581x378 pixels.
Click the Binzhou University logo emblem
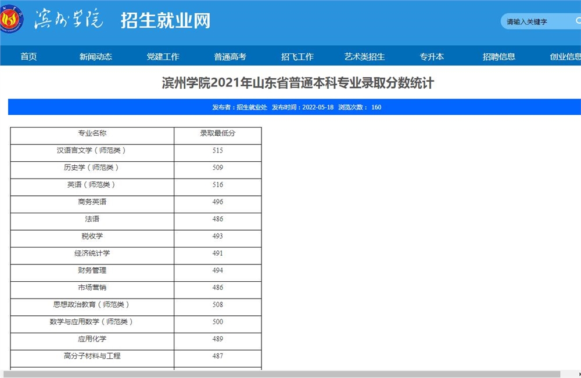pos(10,19)
